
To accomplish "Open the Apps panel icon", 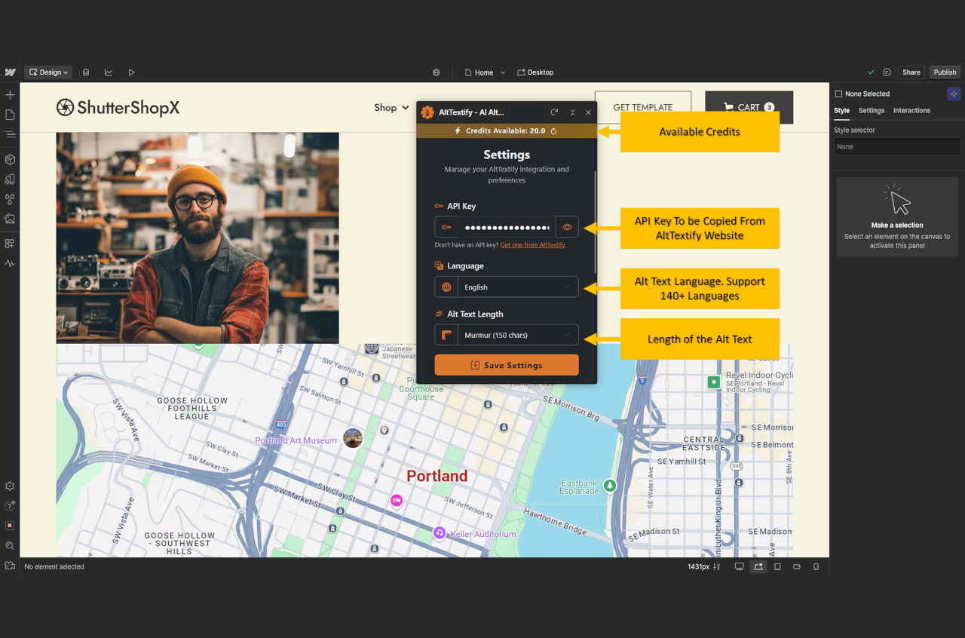I will (10, 244).
